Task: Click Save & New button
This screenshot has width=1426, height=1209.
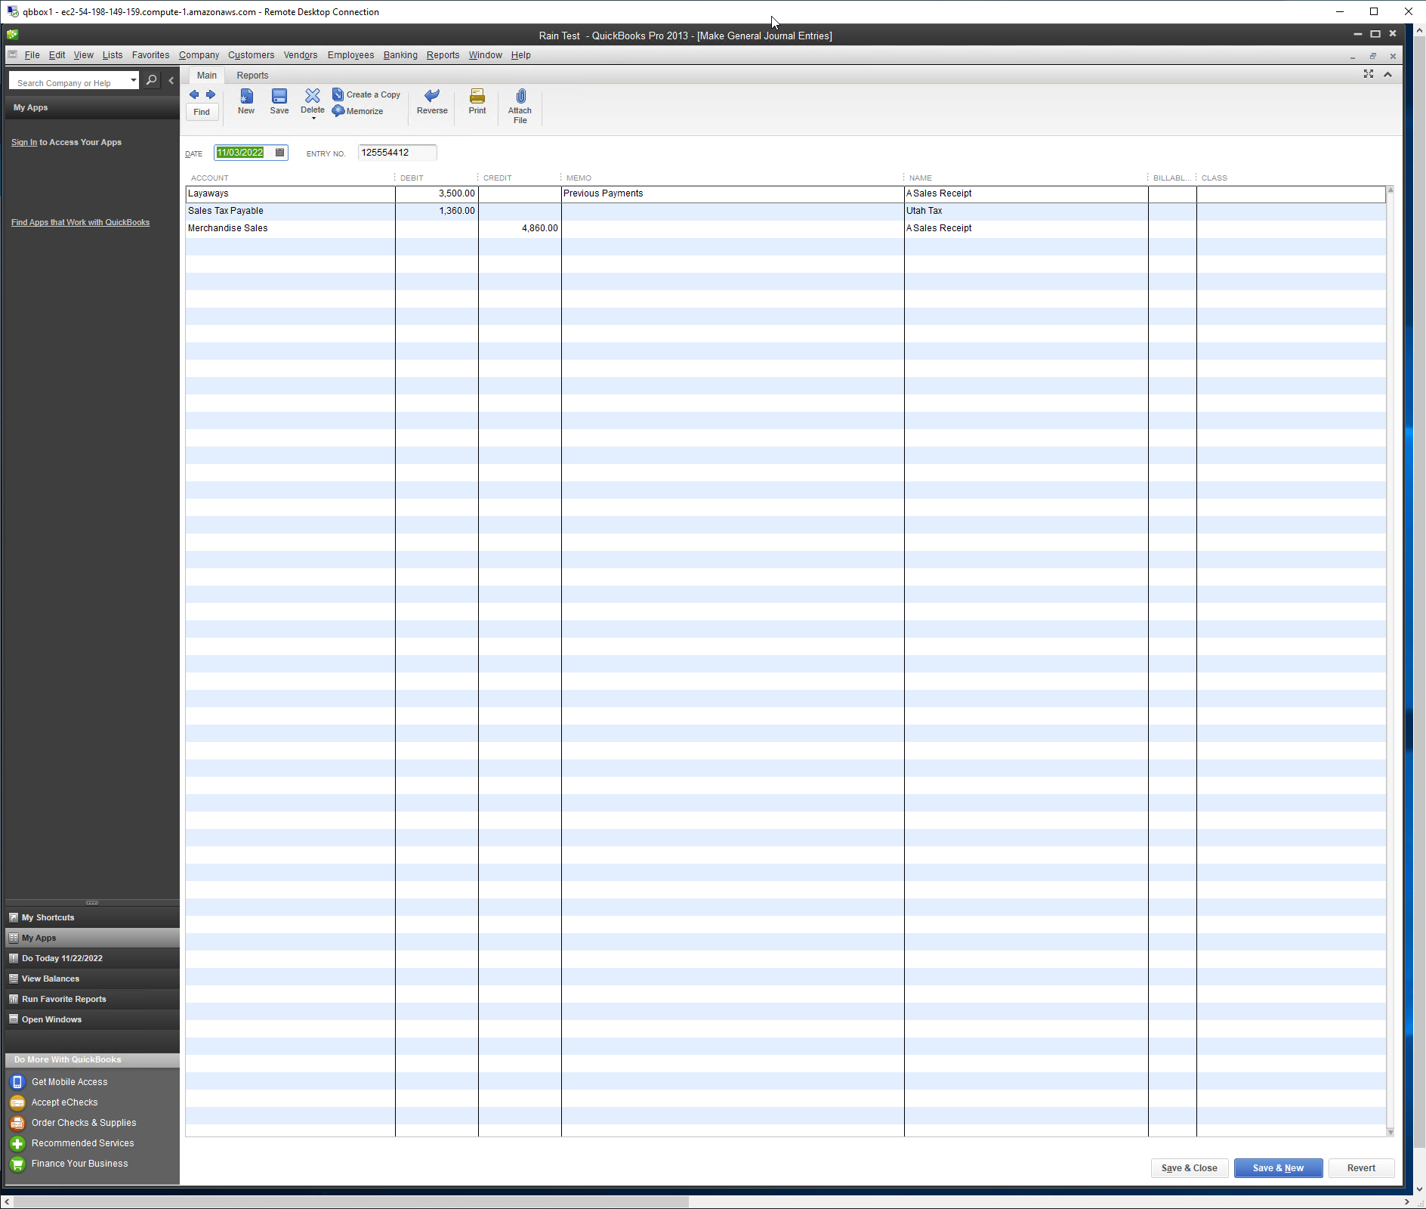Action: [x=1278, y=1168]
